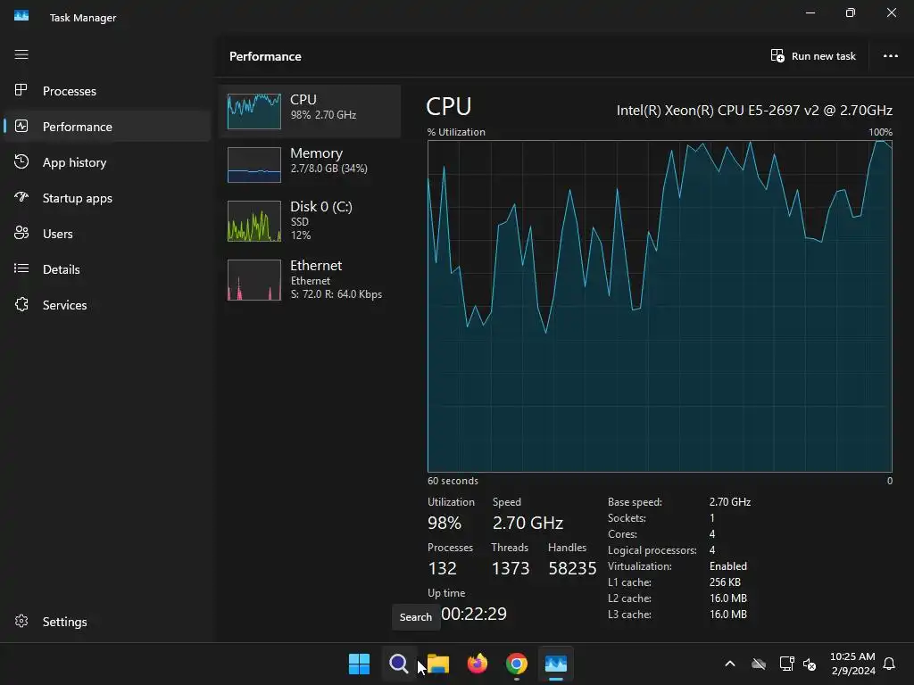The image size is (914, 685).
Task: Click the threads count 1373
Action: click(x=511, y=568)
